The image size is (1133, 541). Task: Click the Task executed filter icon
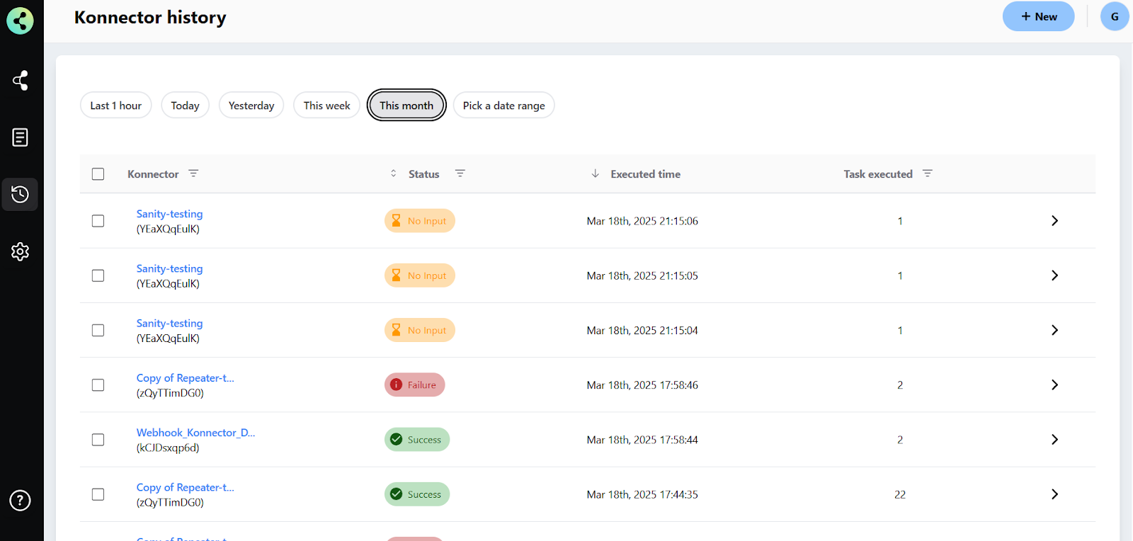[928, 173]
